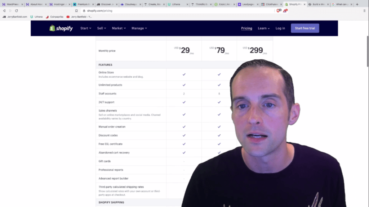Expand the Sell dropdown menu

[x=102, y=28]
